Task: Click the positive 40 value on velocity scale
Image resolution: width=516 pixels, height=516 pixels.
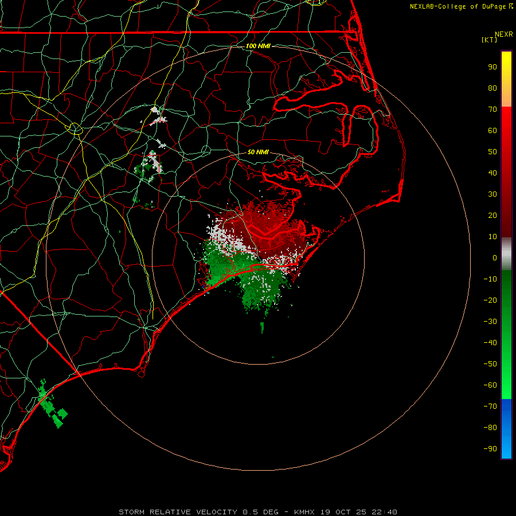Action: tap(492, 173)
